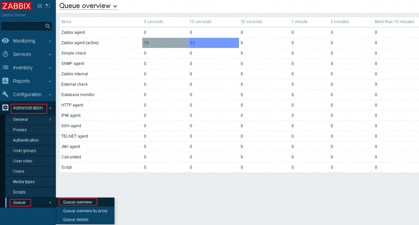Click the Zabbix internal row label
The image size is (419, 225).
coord(74,74)
